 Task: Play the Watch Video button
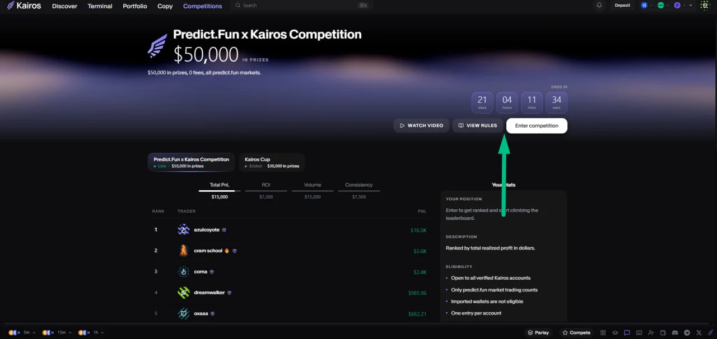421,126
